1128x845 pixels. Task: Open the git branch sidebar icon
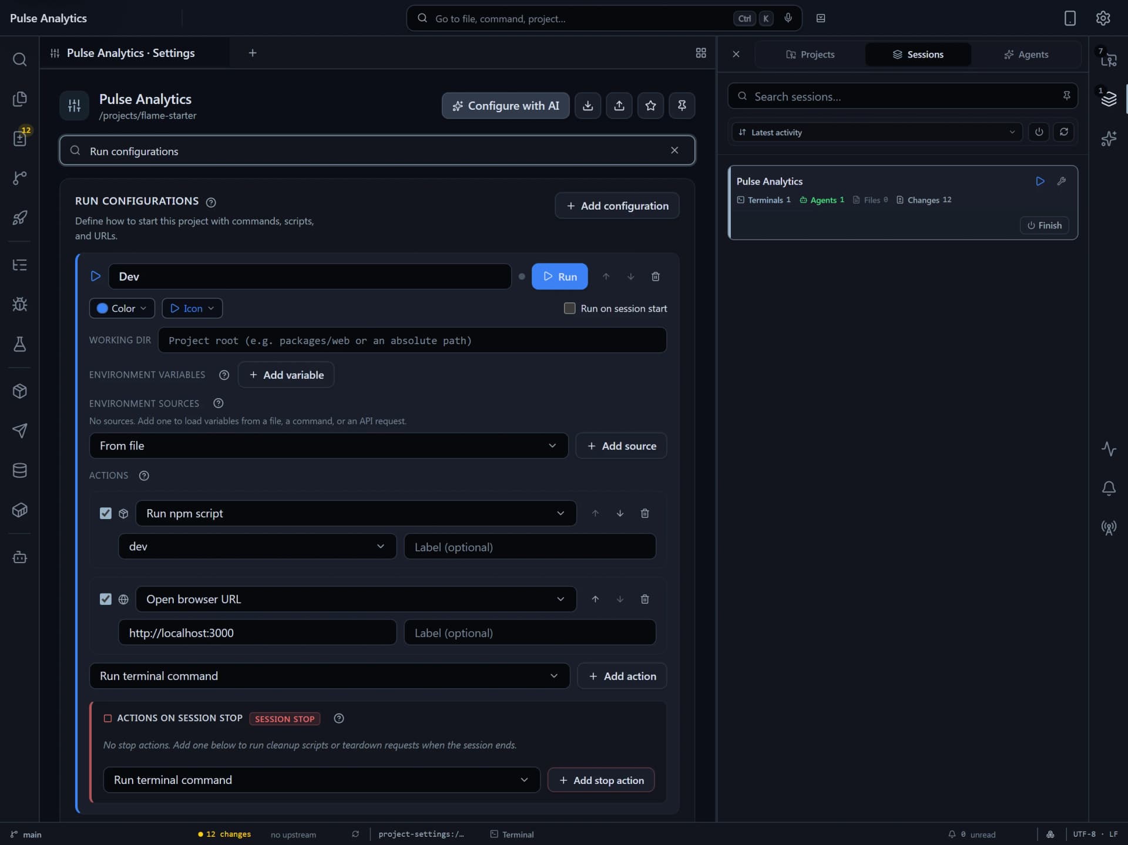click(x=19, y=178)
